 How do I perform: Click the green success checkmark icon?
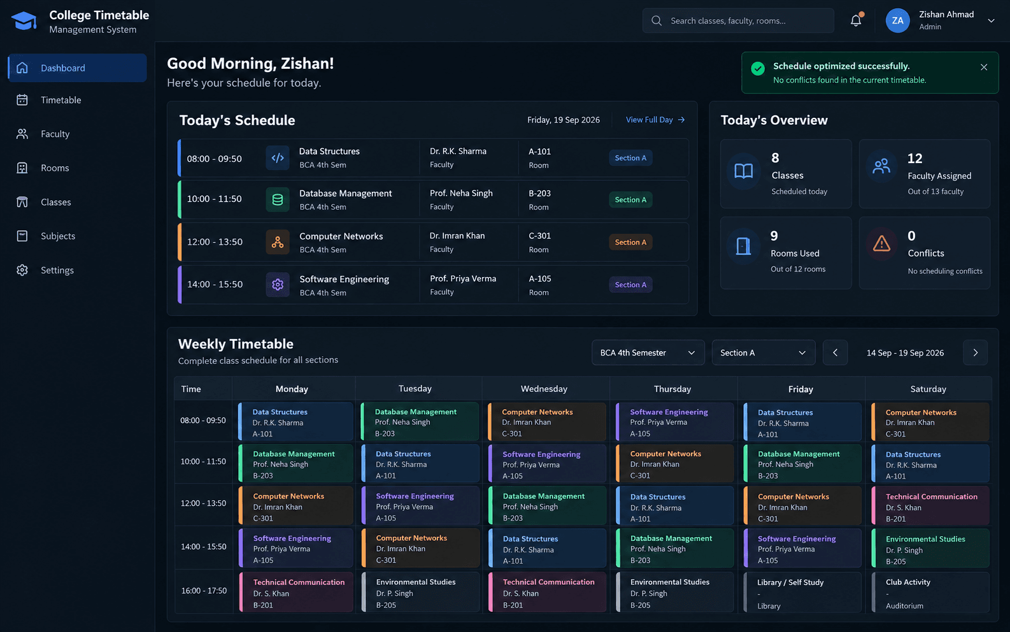(x=758, y=69)
